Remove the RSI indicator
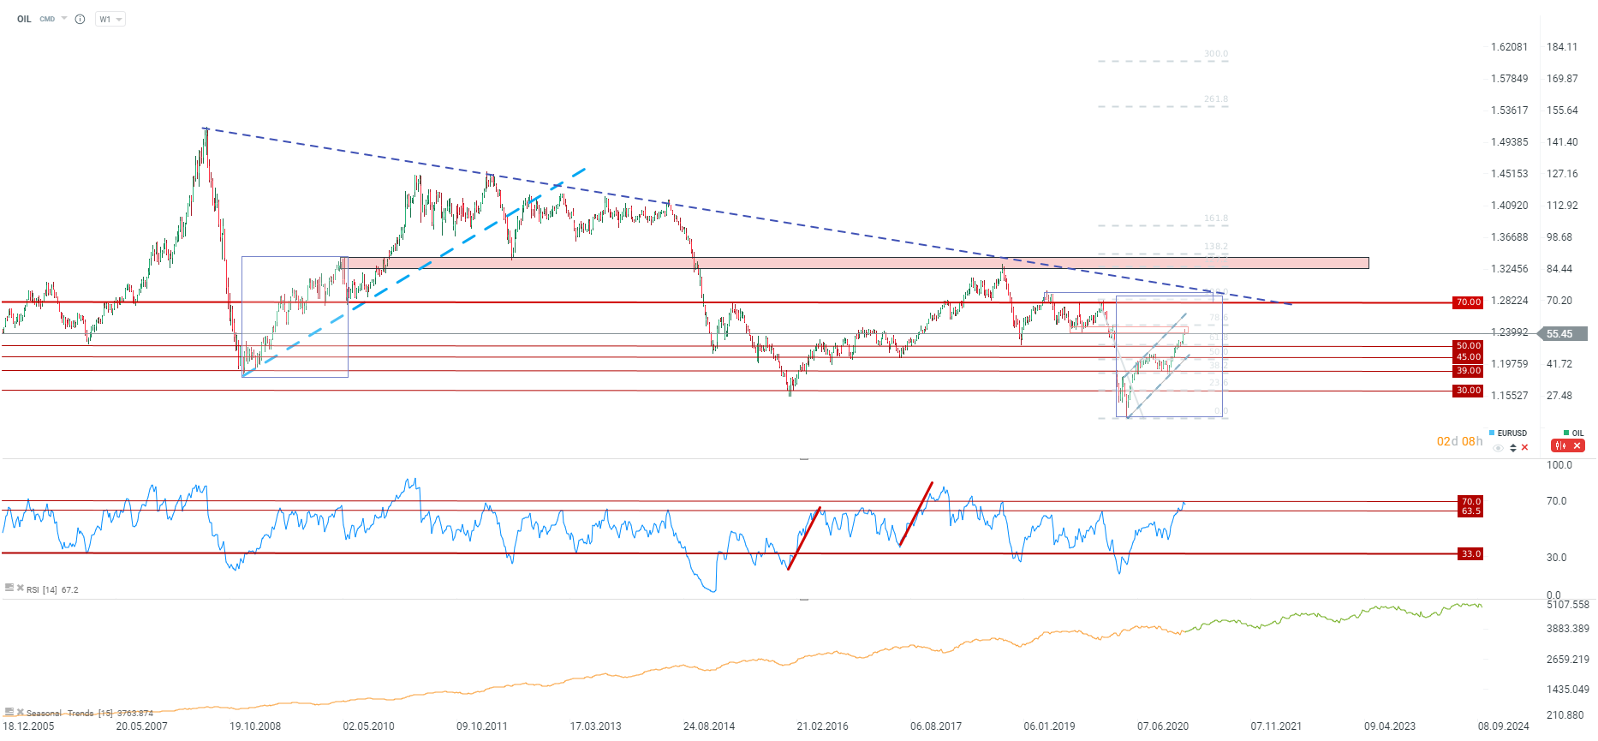 click(21, 588)
